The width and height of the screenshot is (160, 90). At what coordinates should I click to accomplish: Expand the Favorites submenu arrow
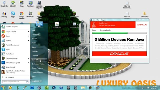pyautogui.click(x=46, y=51)
